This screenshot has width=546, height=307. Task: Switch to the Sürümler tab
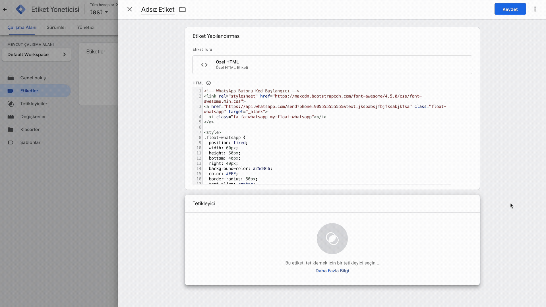click(56, 27)
